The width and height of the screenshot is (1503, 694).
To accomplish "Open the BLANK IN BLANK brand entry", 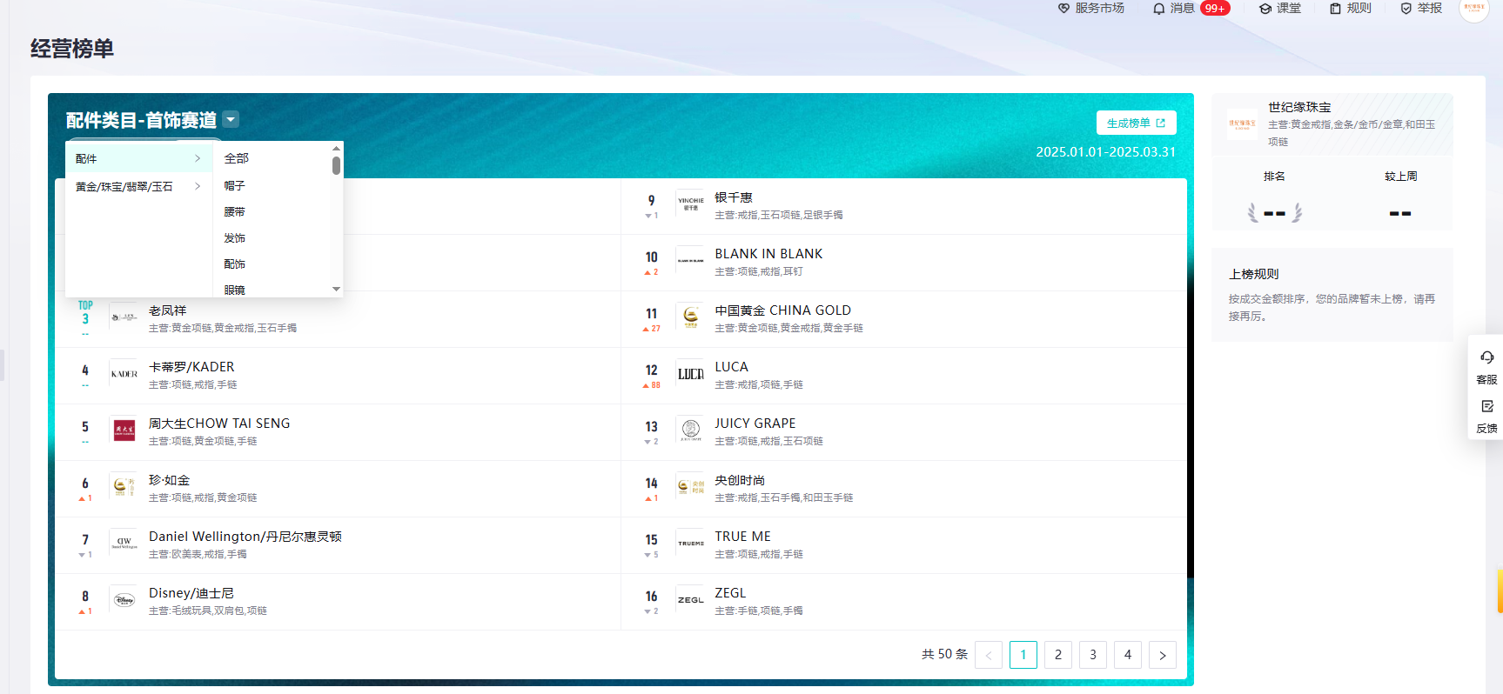I will pos(768,254).
